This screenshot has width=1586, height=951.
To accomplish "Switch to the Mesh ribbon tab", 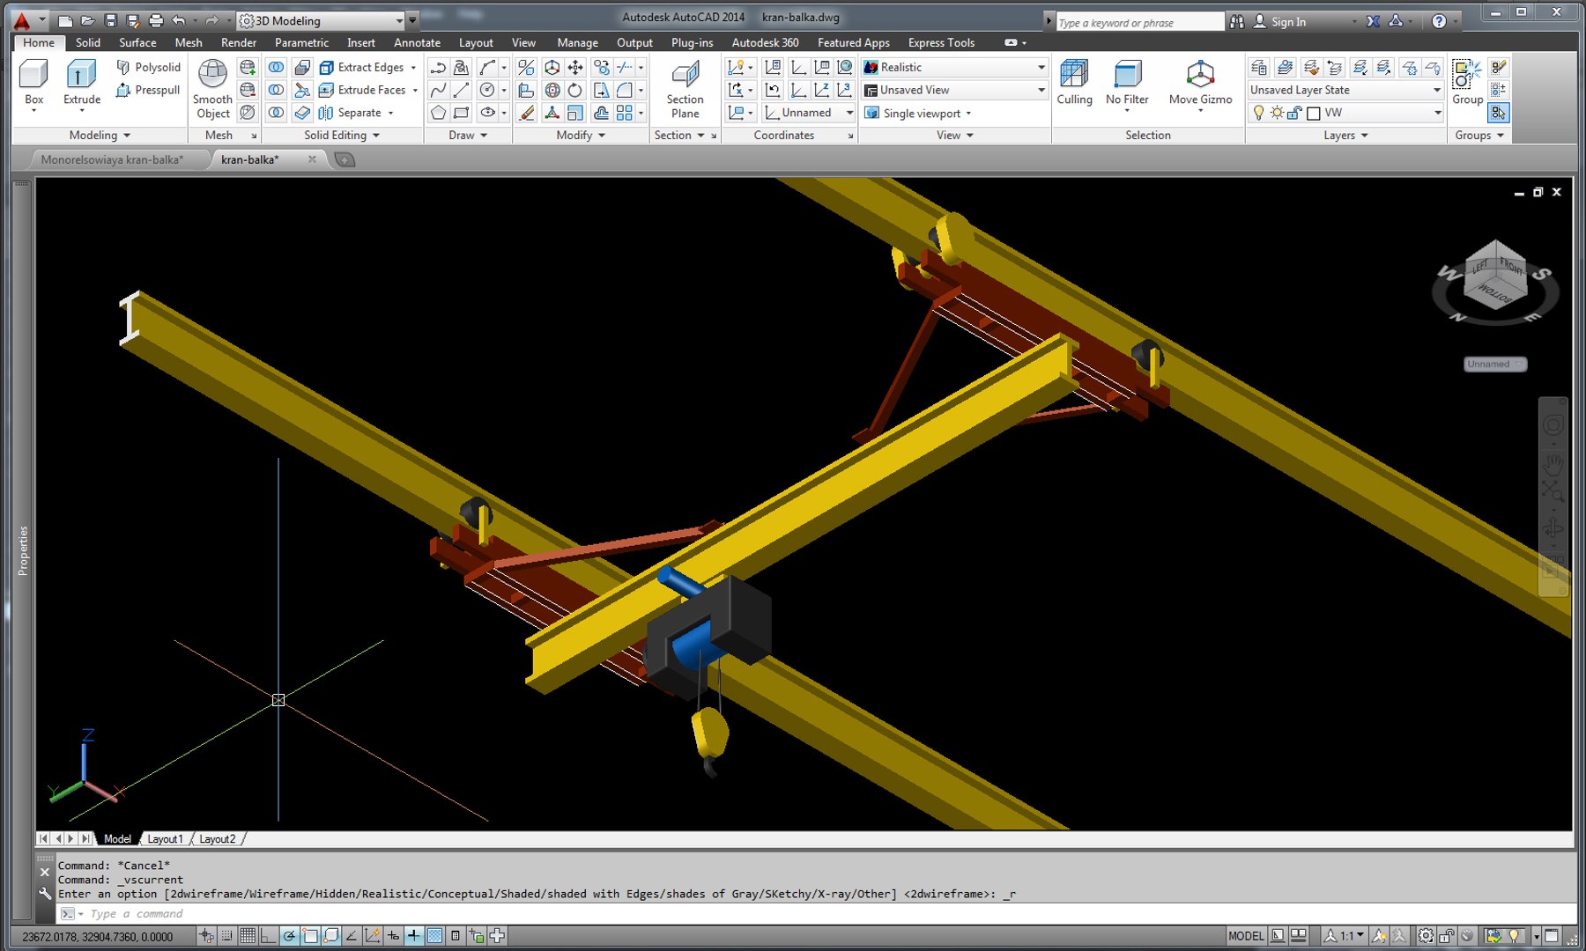I will coord(188,42).
